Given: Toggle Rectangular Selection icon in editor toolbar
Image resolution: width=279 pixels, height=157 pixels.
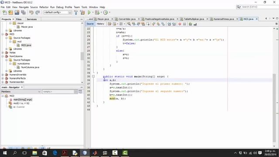Looking at the screenshot, I should [x=148, y=24].
